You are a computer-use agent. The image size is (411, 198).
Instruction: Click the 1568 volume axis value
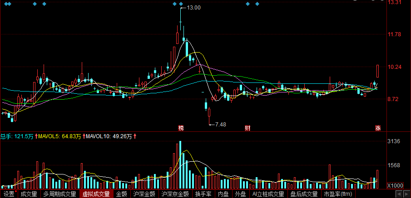coord(394,165)
